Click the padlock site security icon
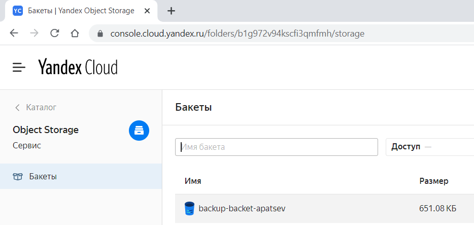Image resolution: width=474 pixels, height=225 pixels. point(100,33)
